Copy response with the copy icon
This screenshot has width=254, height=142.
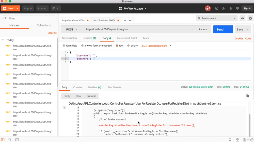tap(247, 96)
